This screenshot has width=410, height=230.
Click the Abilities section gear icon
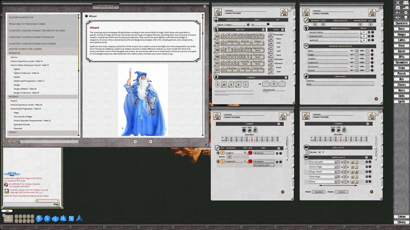pos(263,30)
